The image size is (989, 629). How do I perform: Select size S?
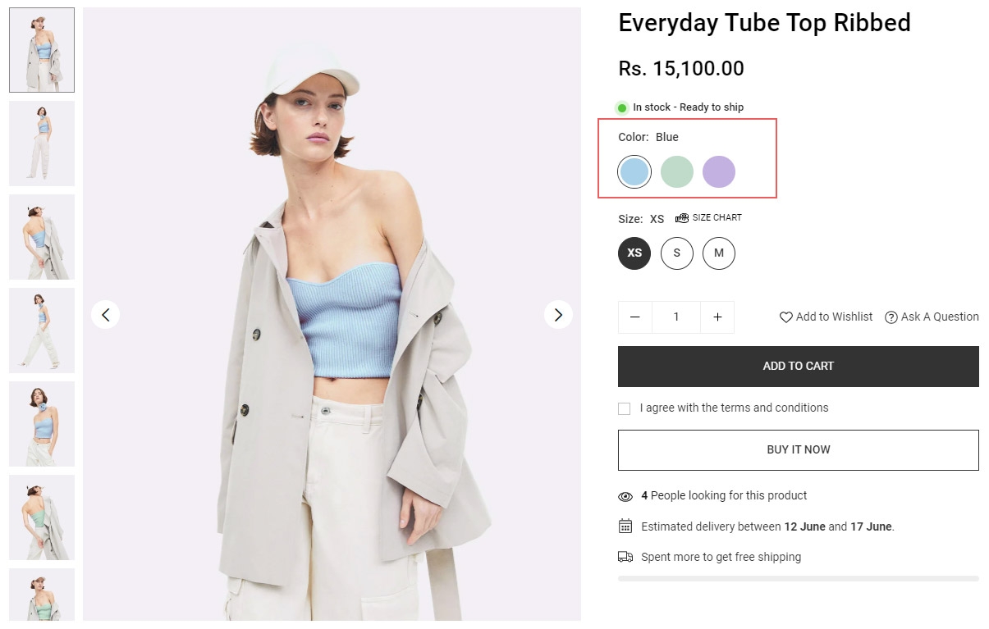tap(677, 253)
